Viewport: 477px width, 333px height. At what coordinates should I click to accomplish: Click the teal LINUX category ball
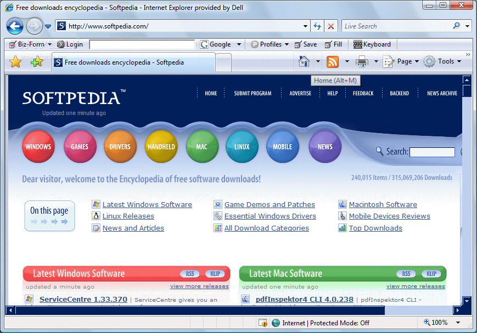[x=242, y=147]
